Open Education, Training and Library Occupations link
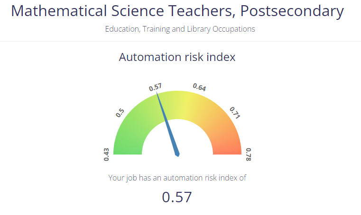 point(180,29)
